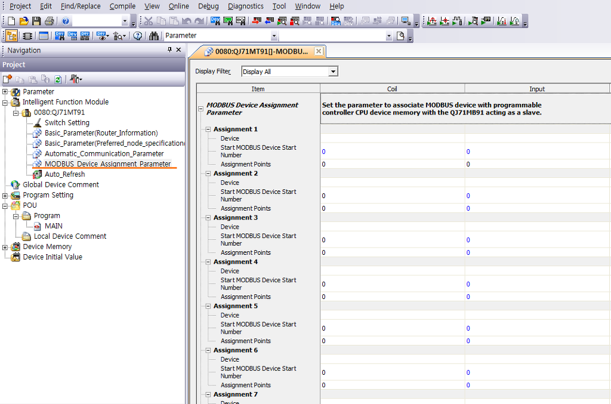Open the Parameter combo box in toolbar
The width and height of the screenshot is (611, 404).
pyautogui.click(x=274, y=36)
